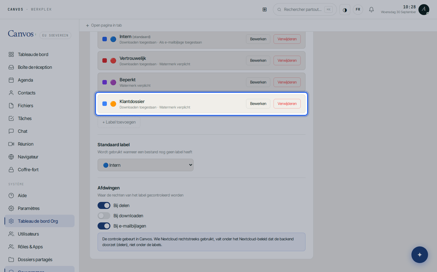Viewport: 437px width, 272px height.
Task: Open Boîte de réception inbox
Action: [x=40, y=67]
